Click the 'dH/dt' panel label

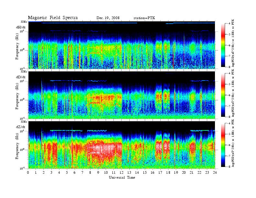tap(21, 27)
